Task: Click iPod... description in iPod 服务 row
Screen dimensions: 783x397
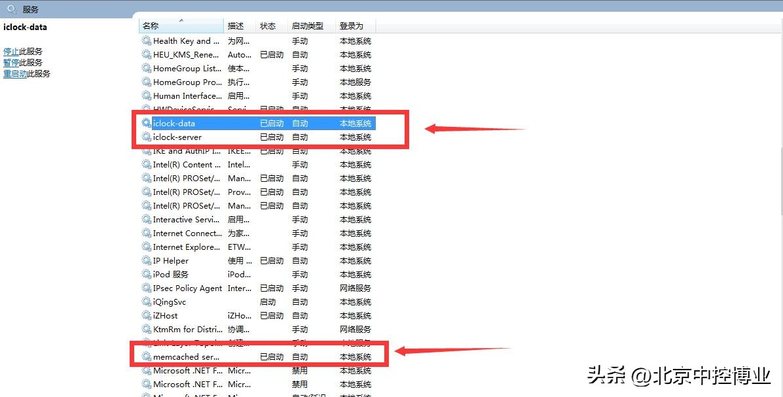Action: coord(239,274)
